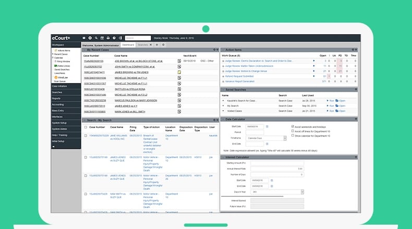Open case icon for JOE BROWN row
This screenshot has width=412, height=229.
tap(179, 61)
